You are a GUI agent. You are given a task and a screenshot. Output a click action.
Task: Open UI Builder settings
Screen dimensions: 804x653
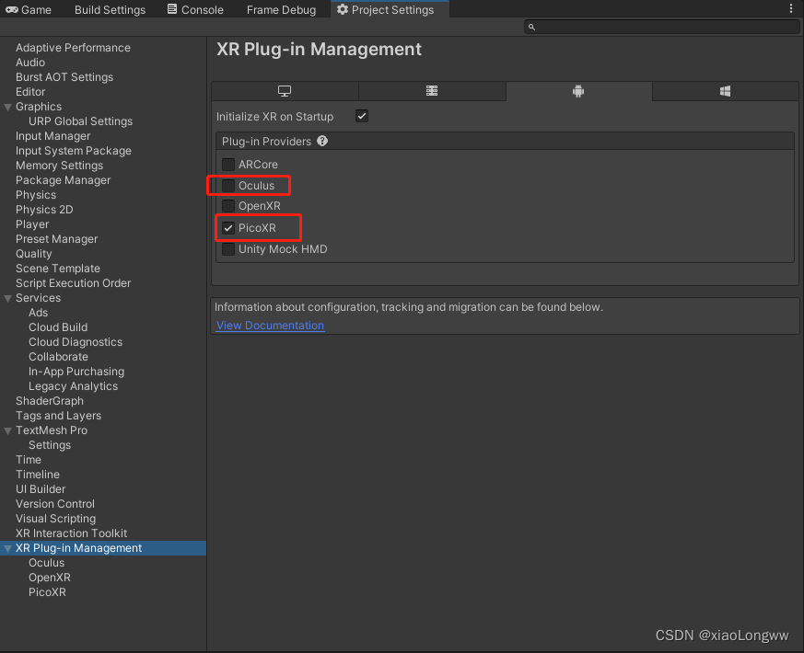click(x=41, y=489)
